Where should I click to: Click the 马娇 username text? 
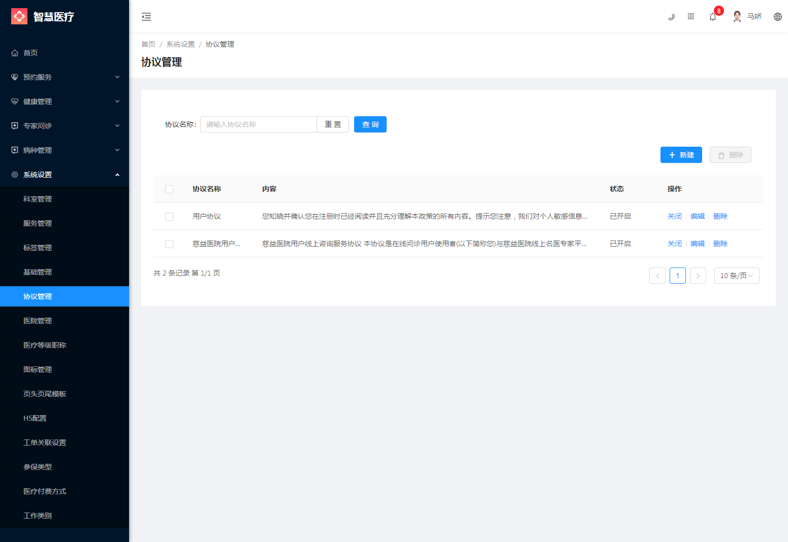tap(754, 17)
